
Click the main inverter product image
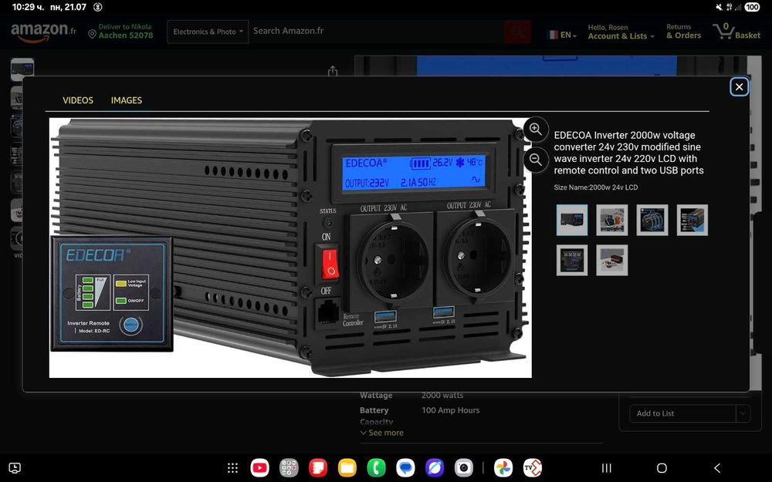pyautogui.click(x=290, y=248)
